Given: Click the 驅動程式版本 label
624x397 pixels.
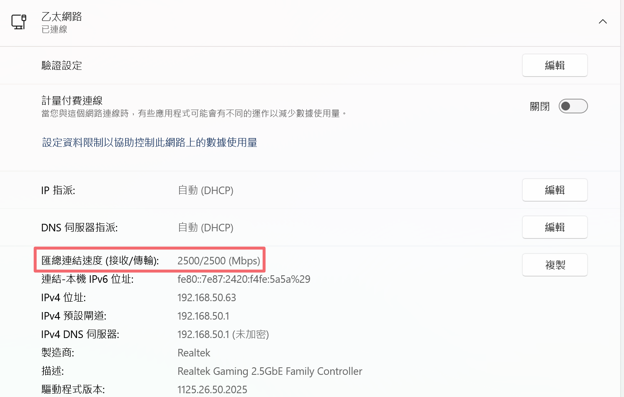Looking at the screenshot, I should 73,389.
